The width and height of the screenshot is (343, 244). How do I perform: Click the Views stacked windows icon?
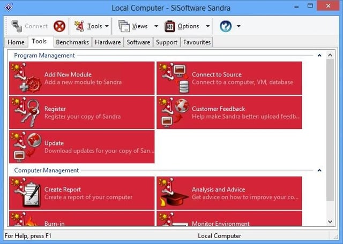coord(124,26)
